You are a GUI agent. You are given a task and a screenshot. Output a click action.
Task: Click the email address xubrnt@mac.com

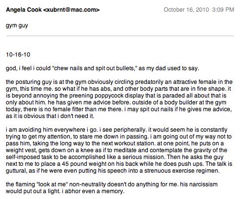[x=71, y=10]
